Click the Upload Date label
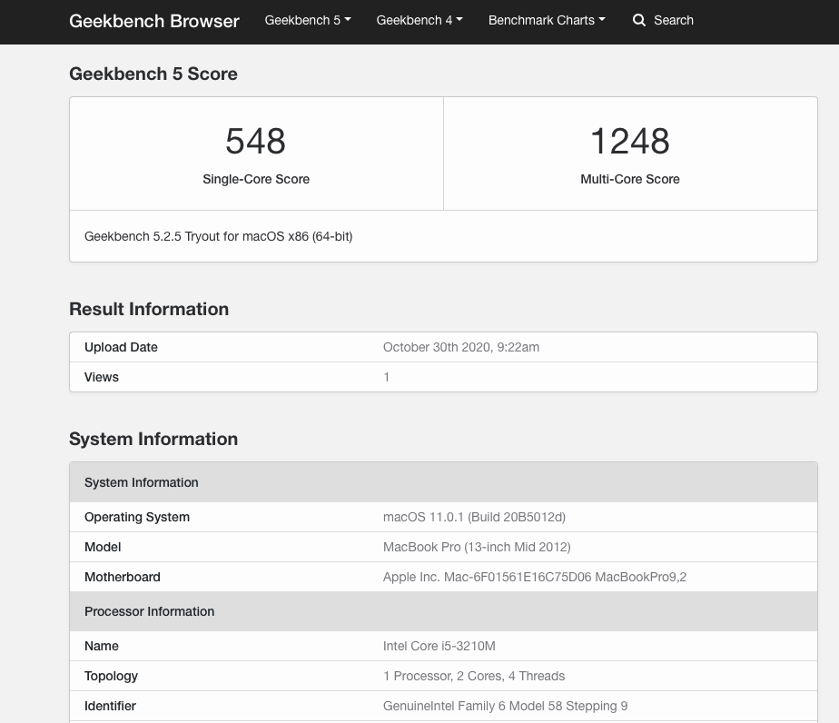This screenshot has width=839, height=723. [121, 347]
